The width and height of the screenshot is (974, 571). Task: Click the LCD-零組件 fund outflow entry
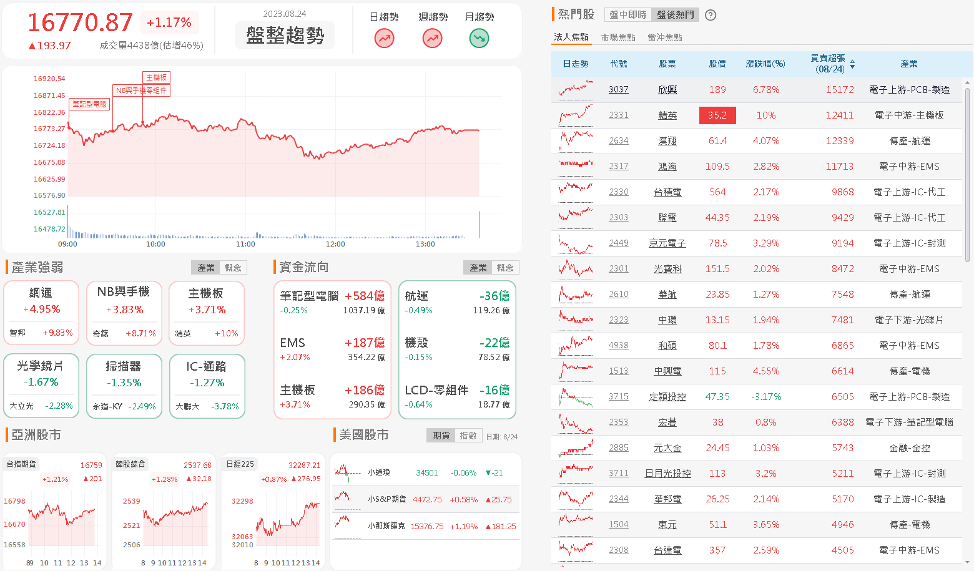coord(457,396)
